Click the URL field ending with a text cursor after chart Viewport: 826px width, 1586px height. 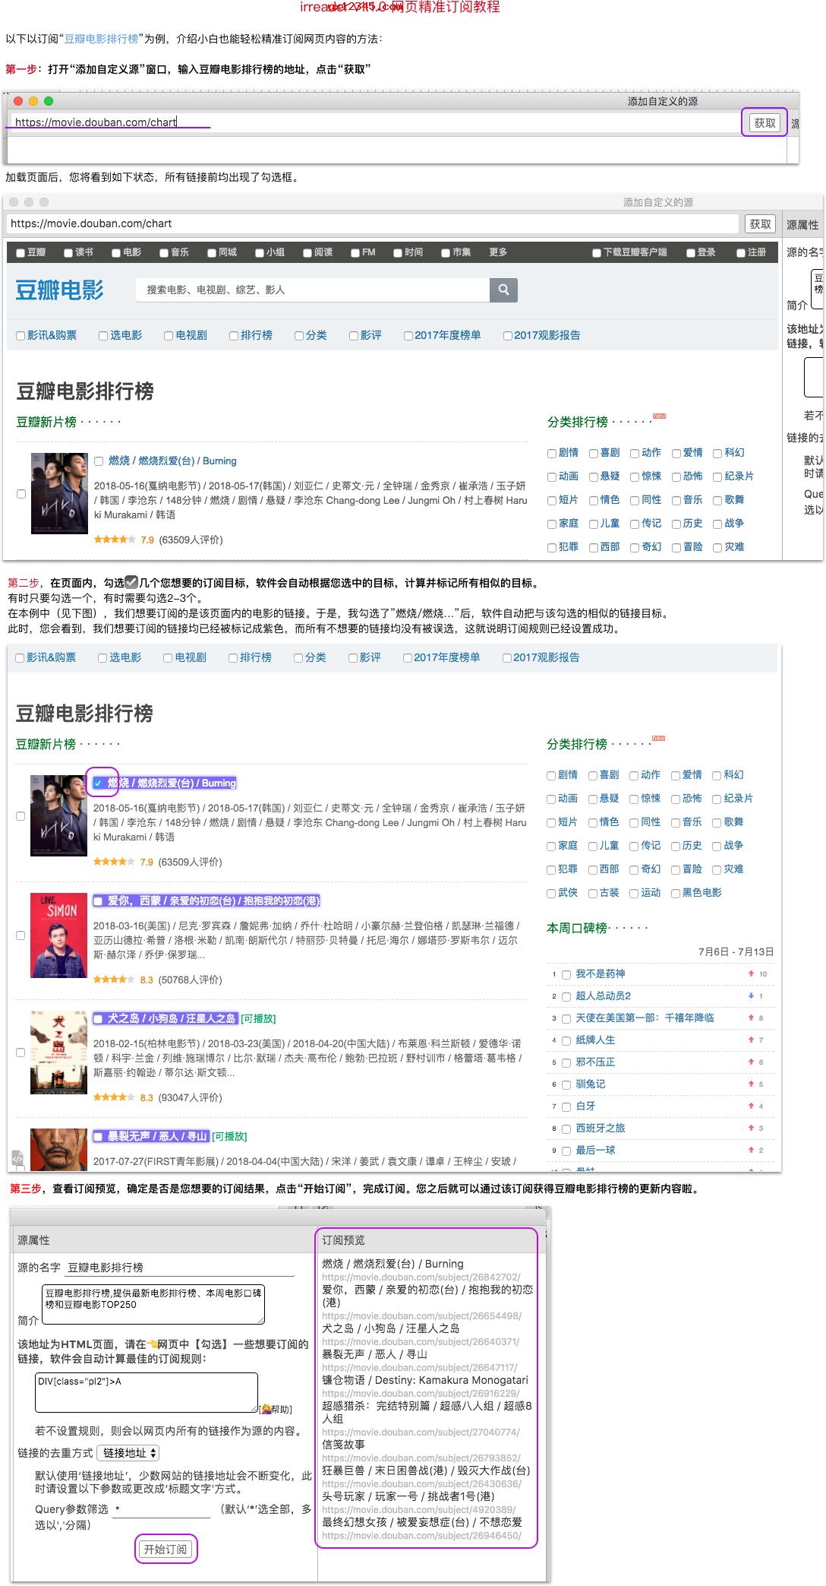click(x=374, y=122)
